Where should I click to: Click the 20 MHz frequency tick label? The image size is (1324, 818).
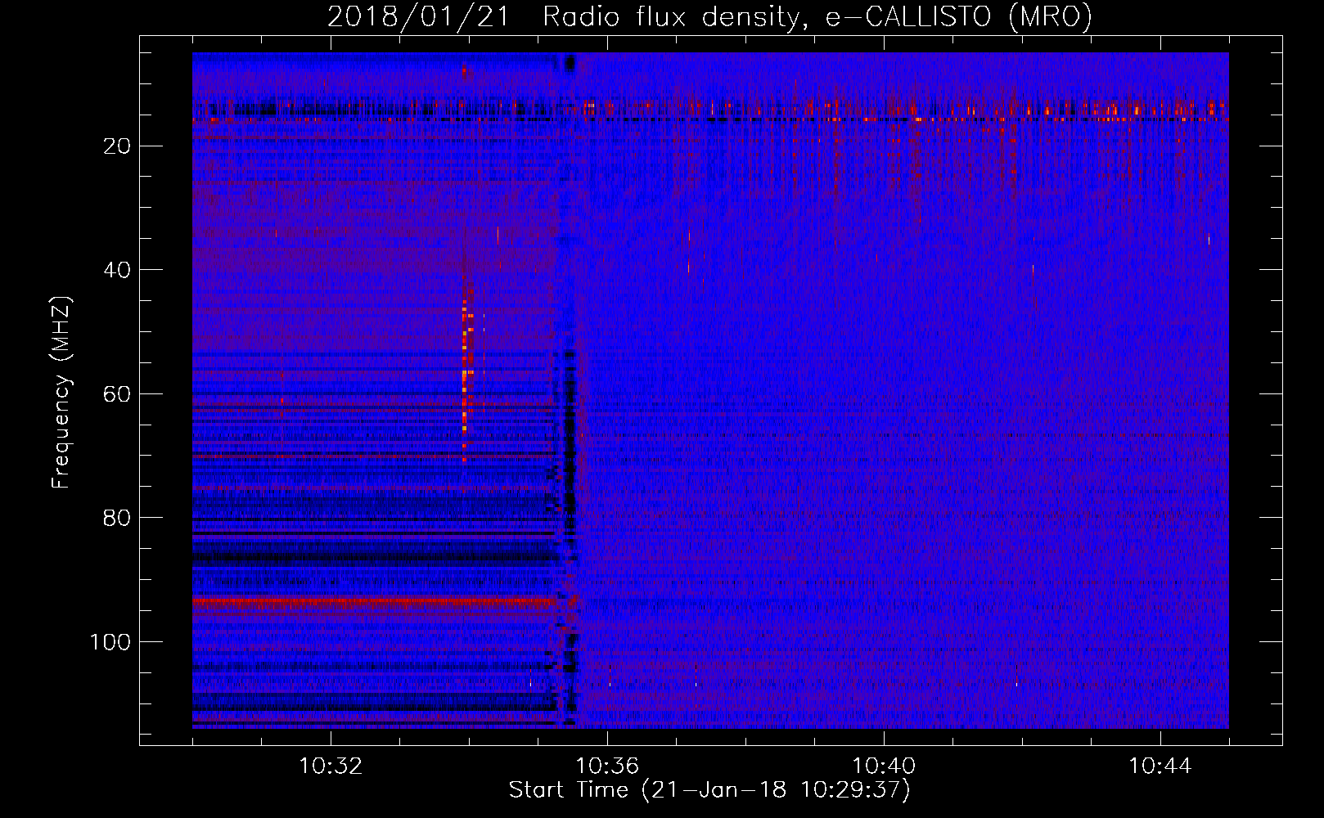tap(117, 146)
